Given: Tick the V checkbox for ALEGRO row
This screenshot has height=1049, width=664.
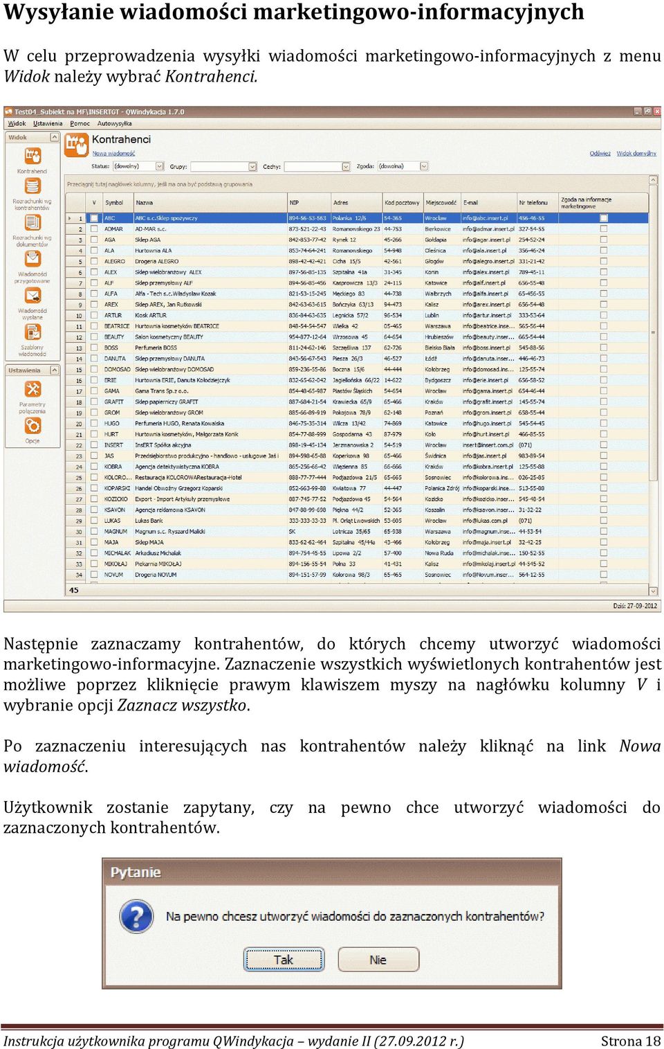Looking at the screenshot, I should click(x=94, y=262).
